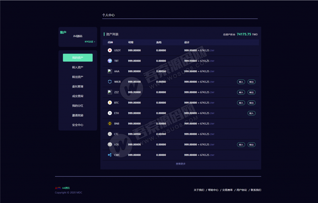
Task: Open 联系我们 footer link
Action: pos(256,190)
